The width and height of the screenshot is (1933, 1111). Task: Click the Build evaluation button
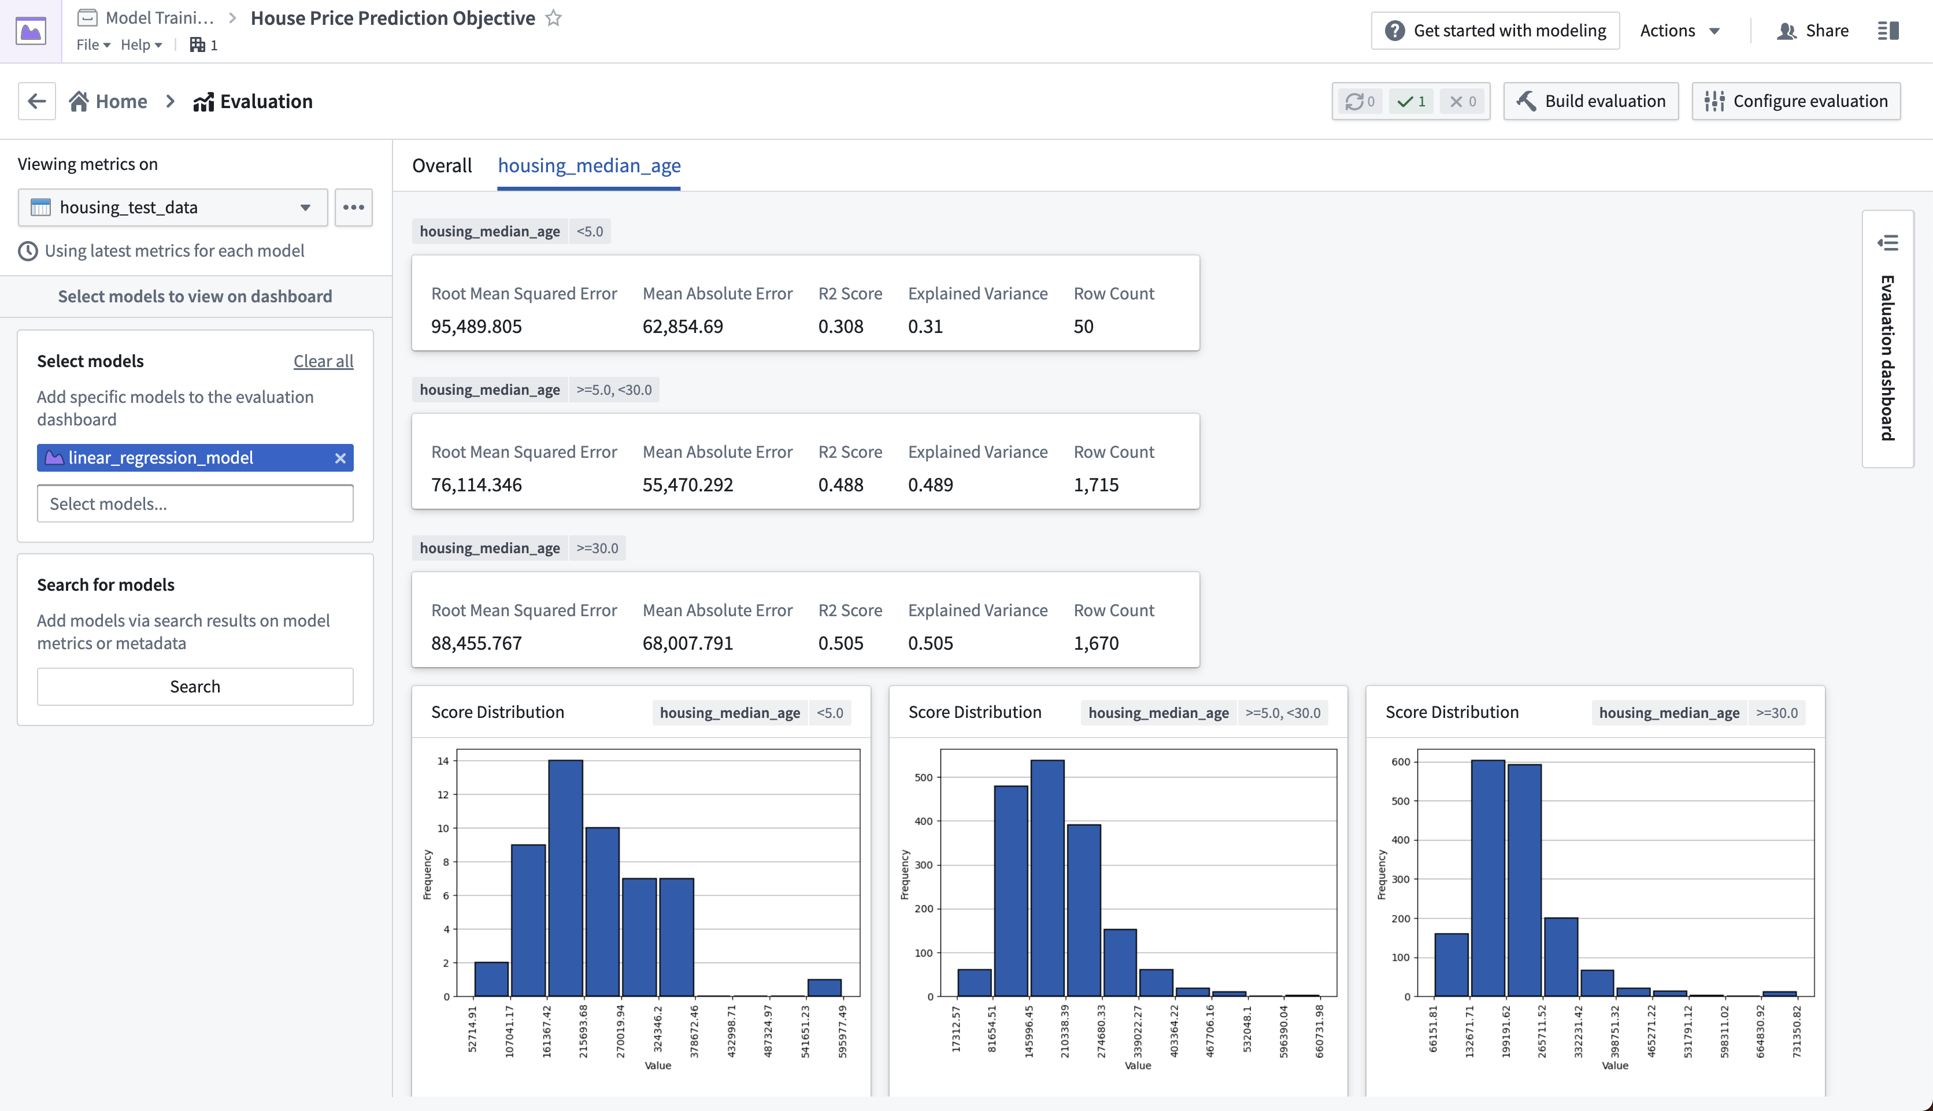(1591, 102)
